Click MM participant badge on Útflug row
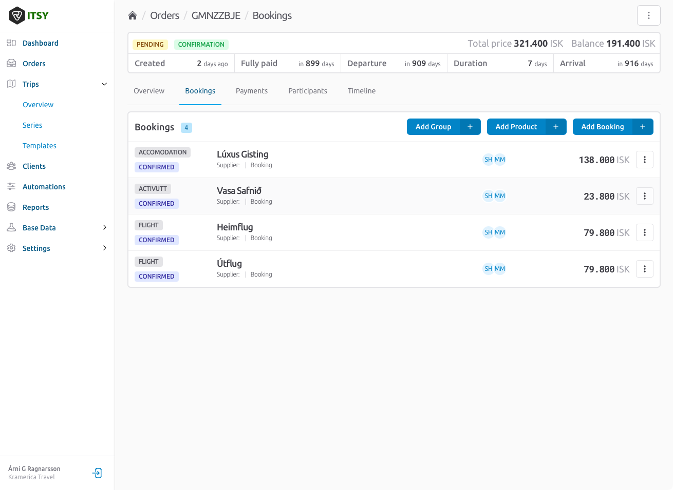The height and width of the screenshot is (490, 673). click(x=500, y=269)
